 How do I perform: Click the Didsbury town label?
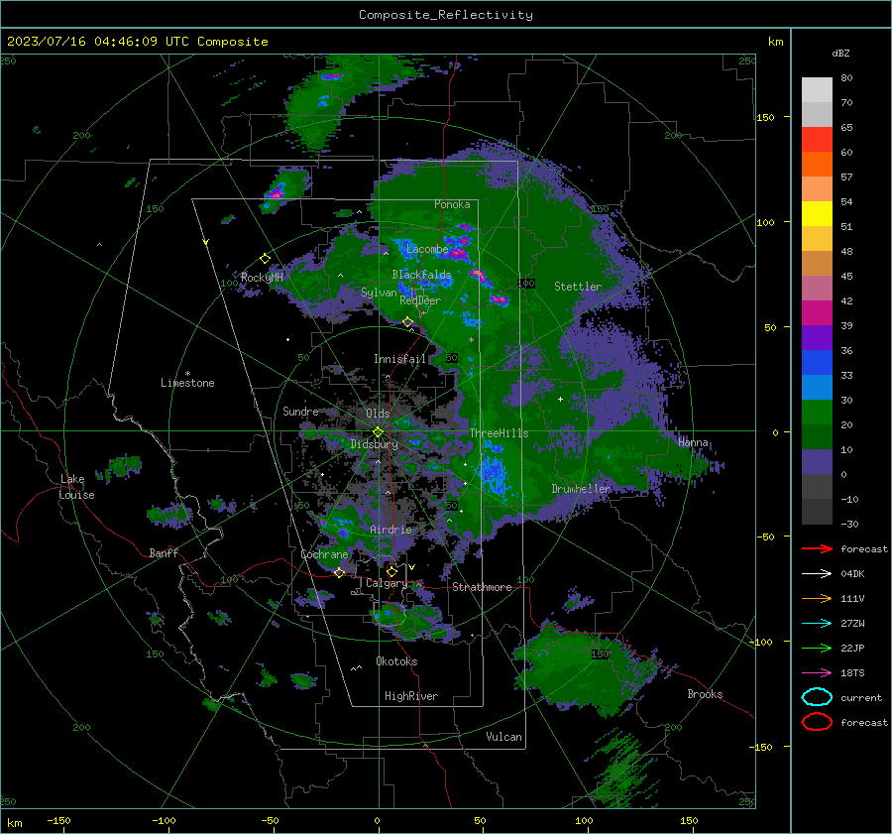point(374,444)
